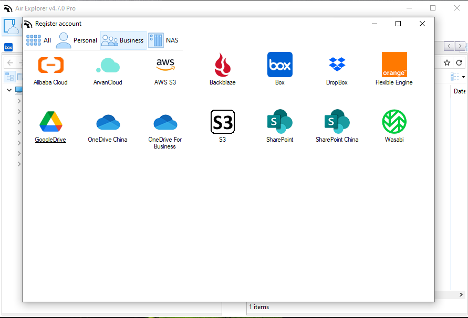Screen dimensions: 468x318
Task: Open the Business accounts filter
Action: [x=123, y=40]
